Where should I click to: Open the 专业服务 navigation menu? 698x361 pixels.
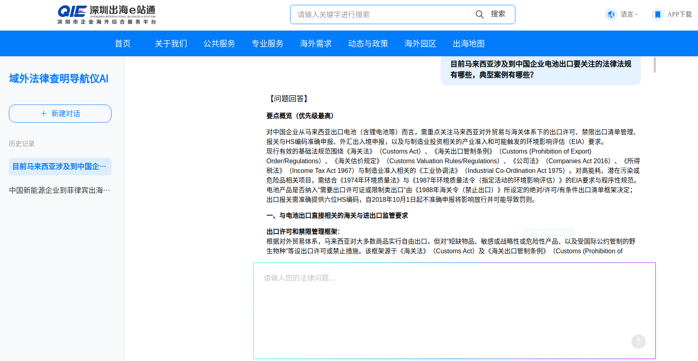click(268, 43)
